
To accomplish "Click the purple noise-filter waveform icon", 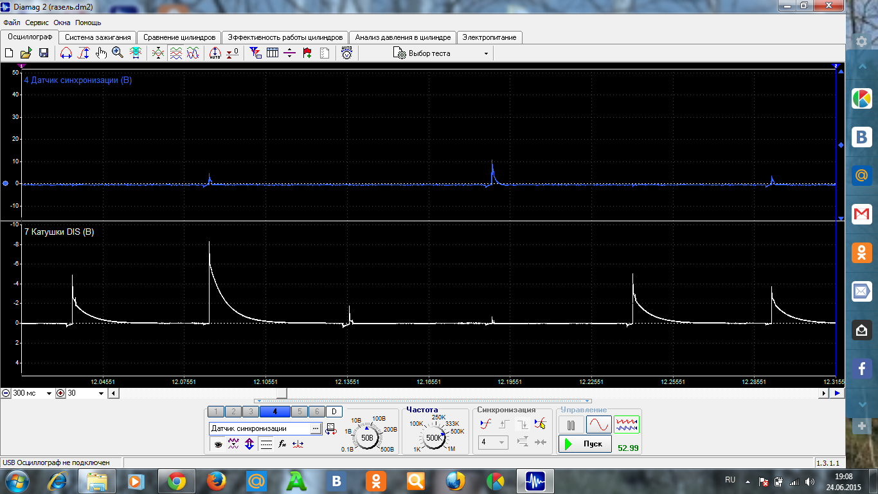I will click(233, 444).
